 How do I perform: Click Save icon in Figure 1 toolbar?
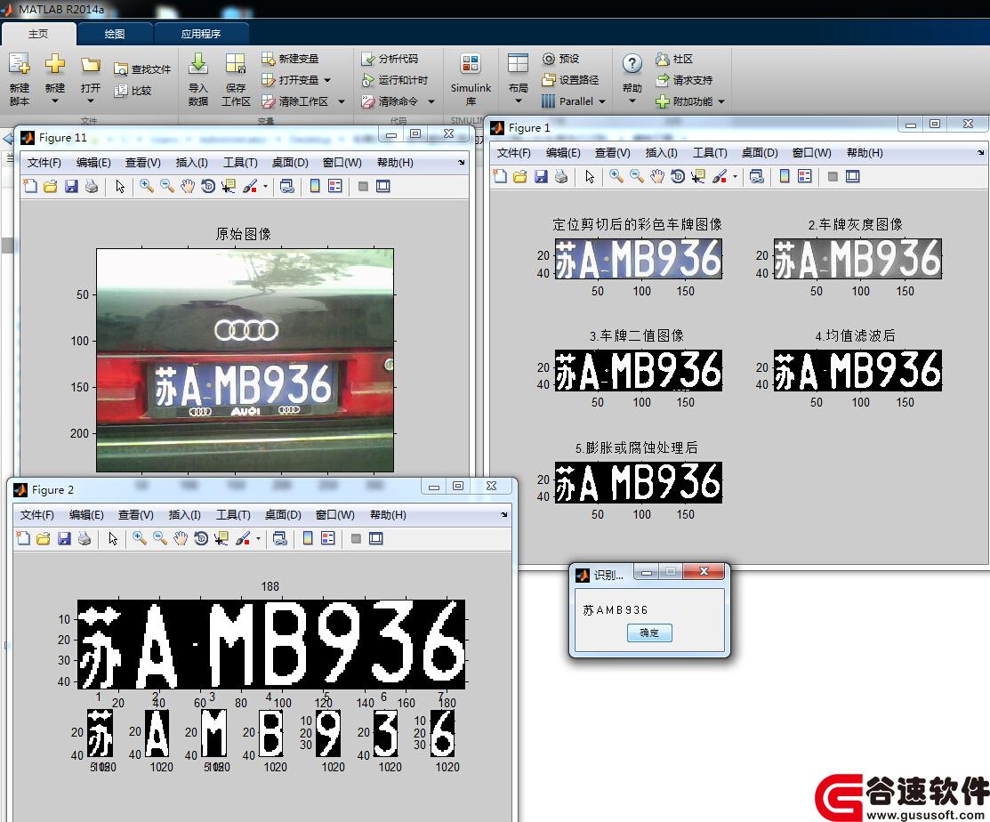[541, 176]
